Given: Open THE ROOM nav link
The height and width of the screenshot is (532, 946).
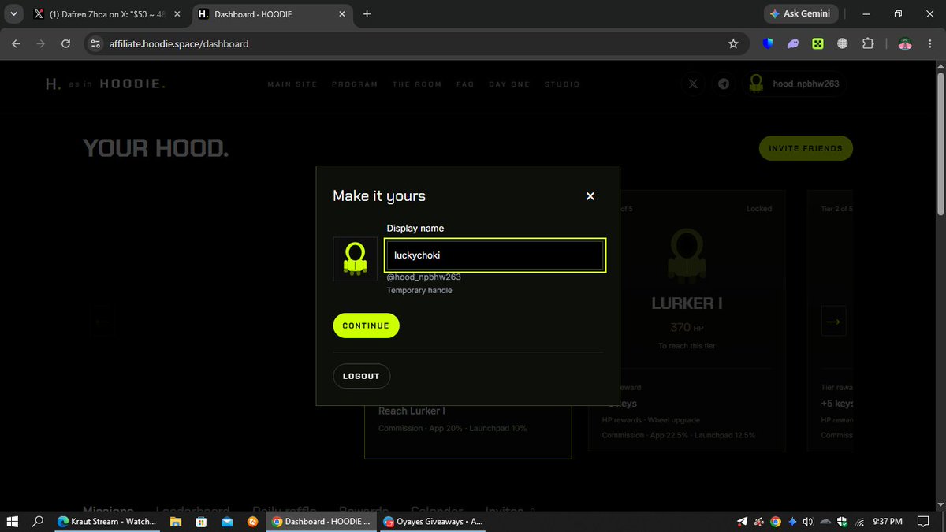Looking at the screenshot, I should 417,84.
